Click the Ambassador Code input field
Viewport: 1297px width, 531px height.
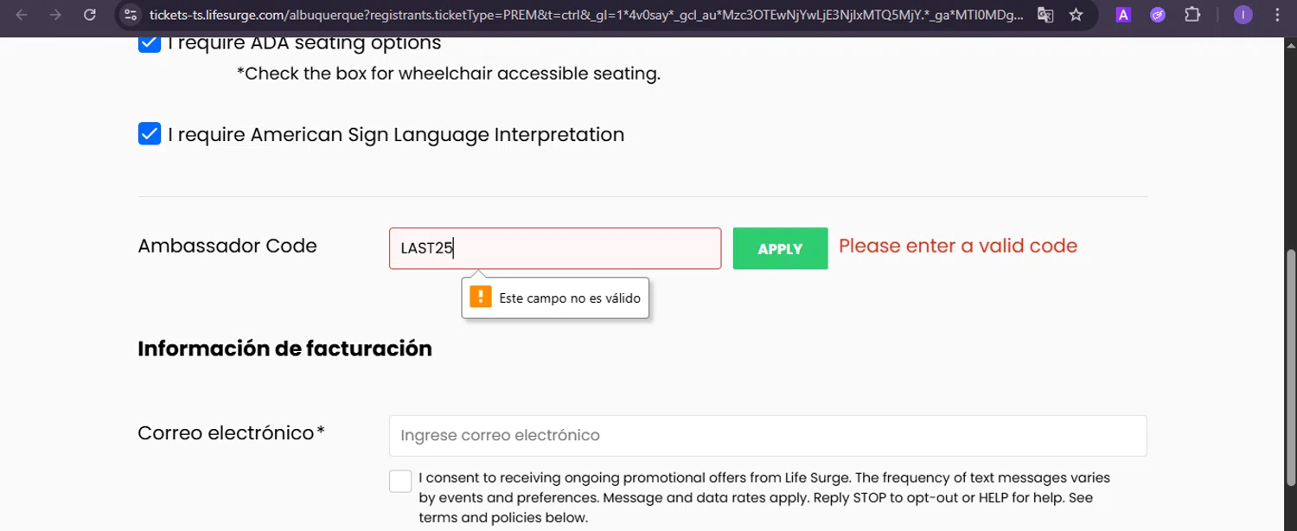554,248
